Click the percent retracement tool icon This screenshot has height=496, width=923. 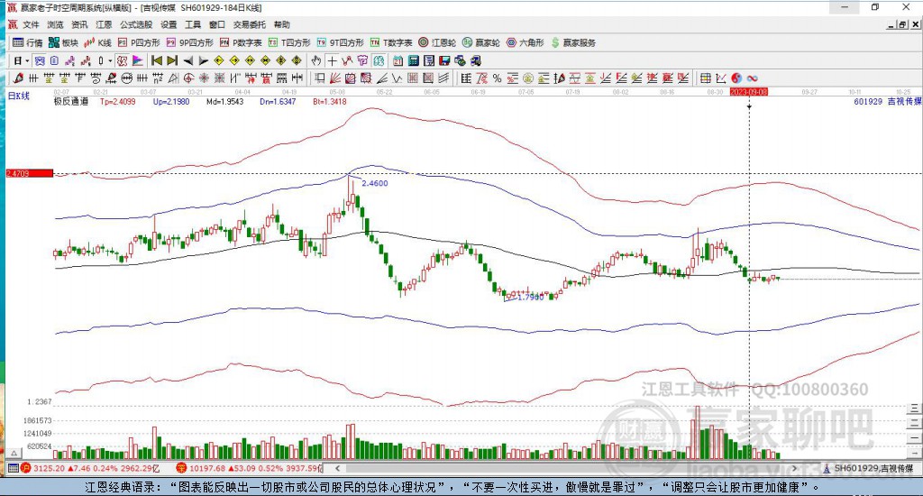pos(498,78)
